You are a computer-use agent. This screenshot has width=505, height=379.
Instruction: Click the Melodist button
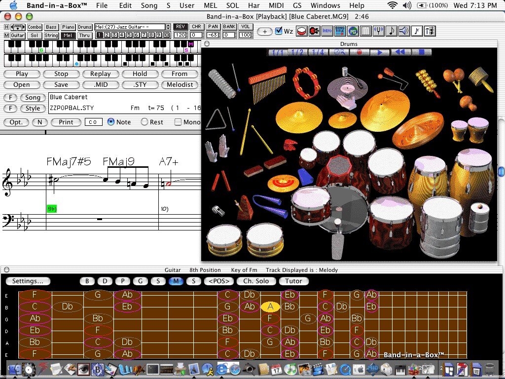[x=180, y=85]
